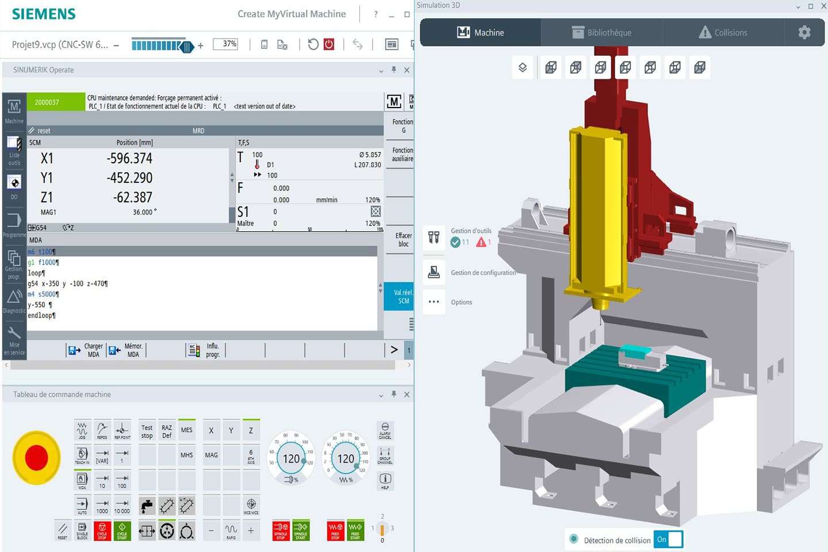Open Liste outils in SINUMERIK sidebar
This screenshot has height=552, width=828.
pyautogui.click(x=14, y=151)
